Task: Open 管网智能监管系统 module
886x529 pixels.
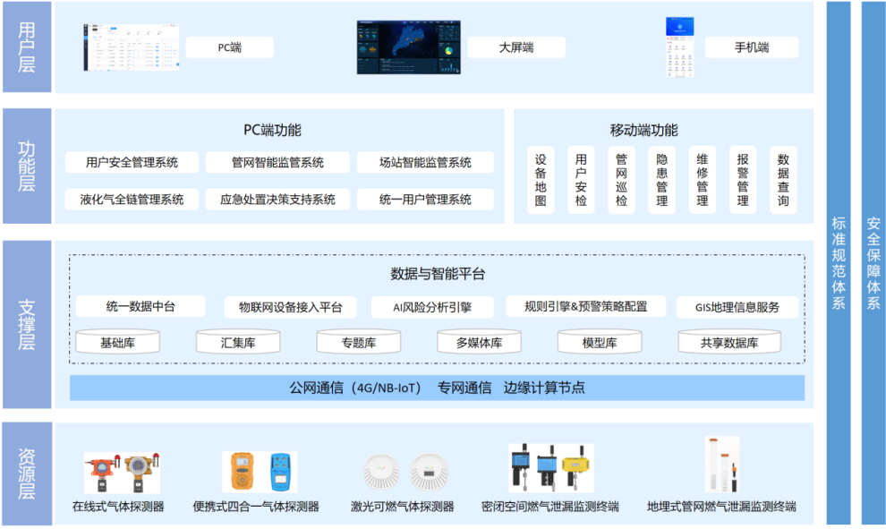Action: (x=277, y=163)
